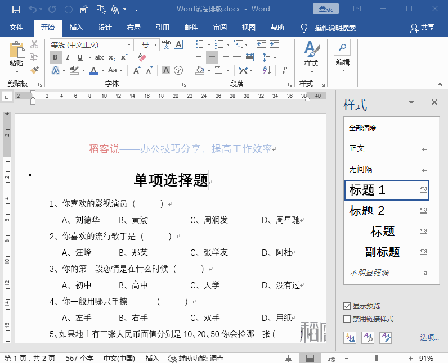This screenshot has width=448, height=363.
Task: Click the 选项... link in Styles pane
Action: pyautogui.click(x=429, y=338)
